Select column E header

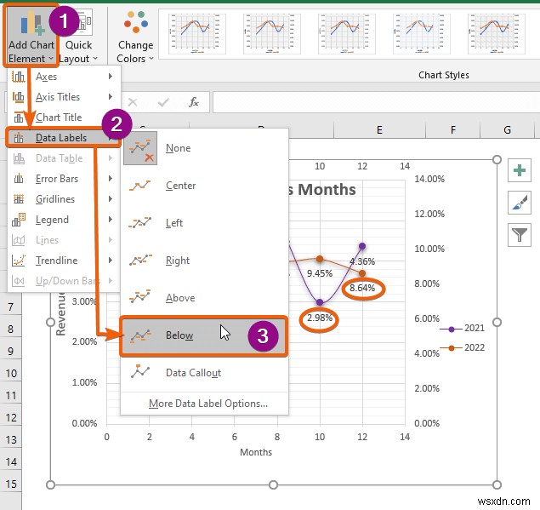point(379,130)
